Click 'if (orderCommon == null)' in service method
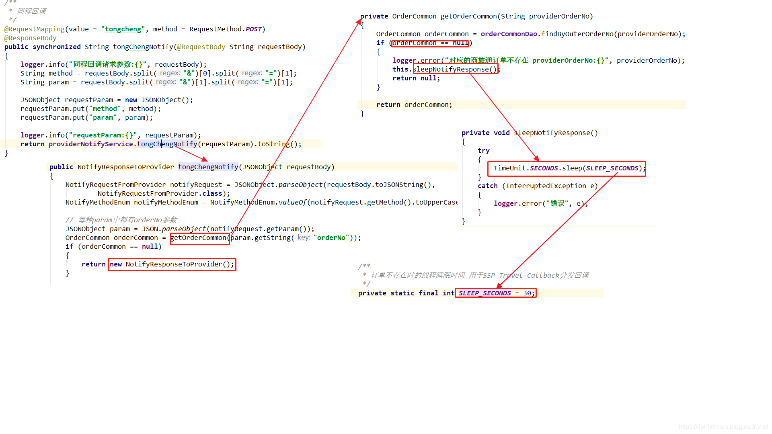 113,246
